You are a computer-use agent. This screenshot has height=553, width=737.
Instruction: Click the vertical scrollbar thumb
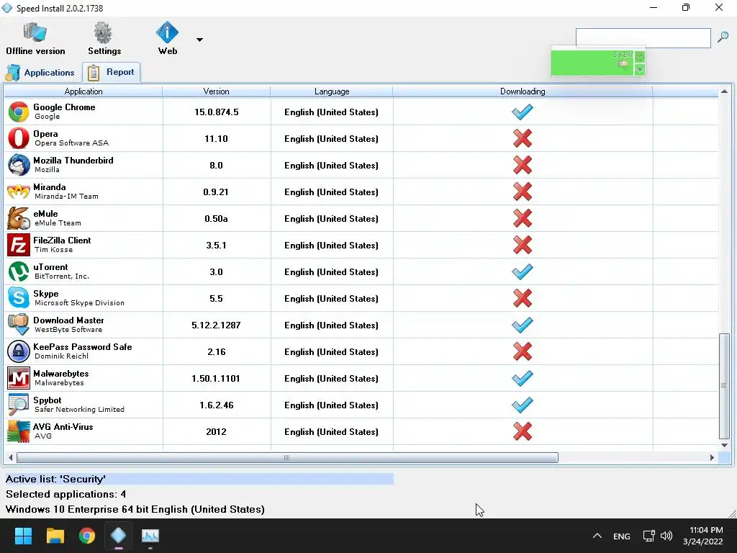click(724, 386)
